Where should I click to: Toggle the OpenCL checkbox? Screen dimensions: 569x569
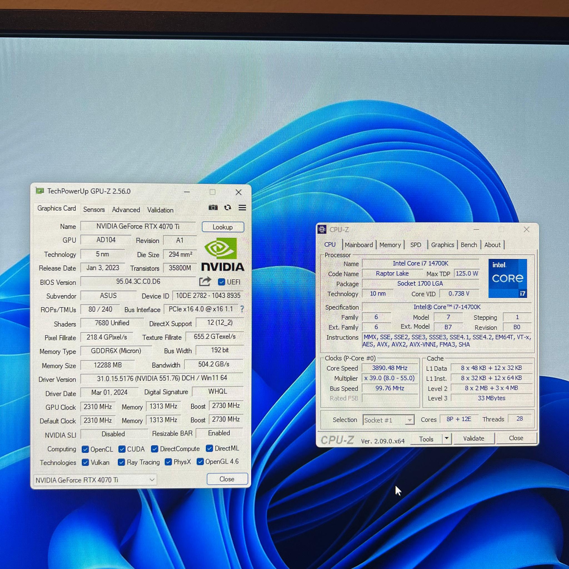(85, 449)
